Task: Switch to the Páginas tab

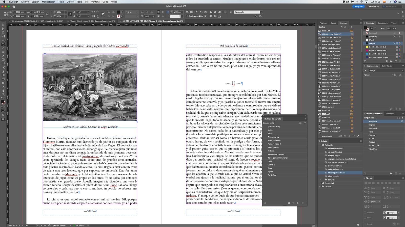Action: click(323, 23)
